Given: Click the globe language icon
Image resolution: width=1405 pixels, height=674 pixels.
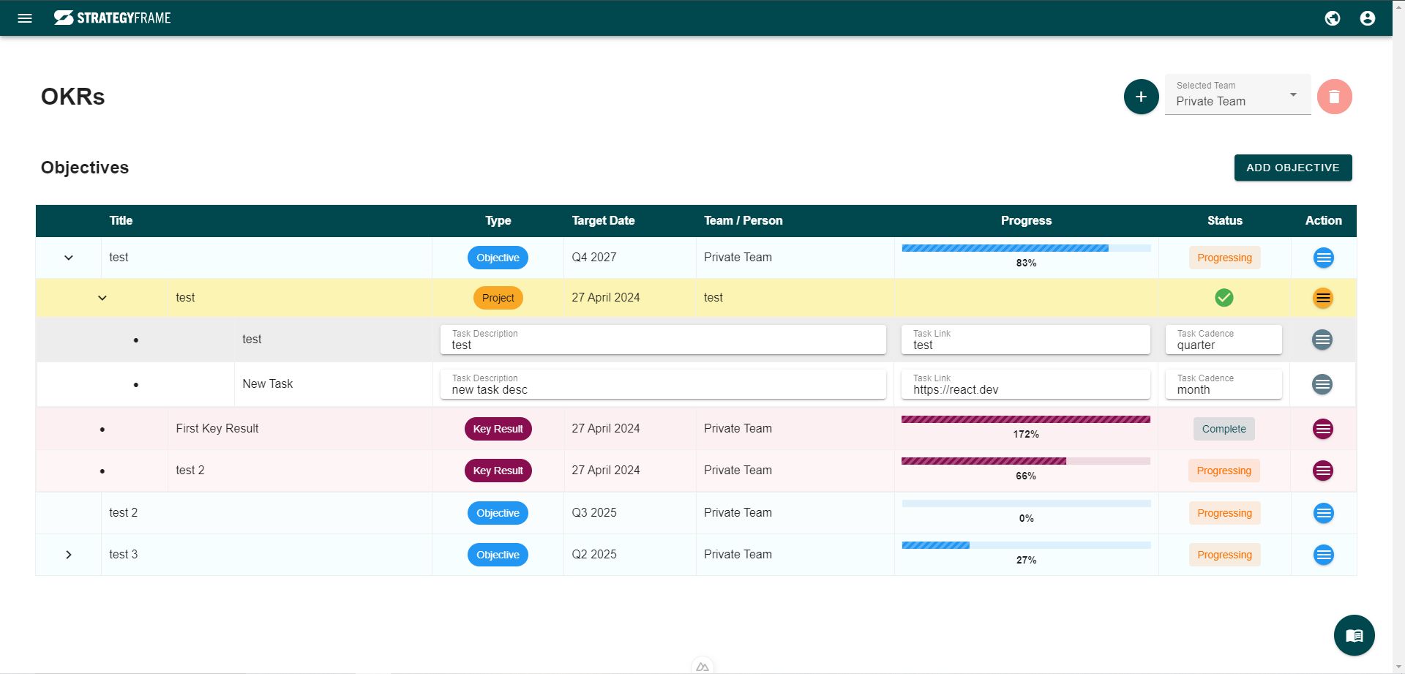Looking at the screenshot, I should pyautogui.click(x=1333, y=18).
